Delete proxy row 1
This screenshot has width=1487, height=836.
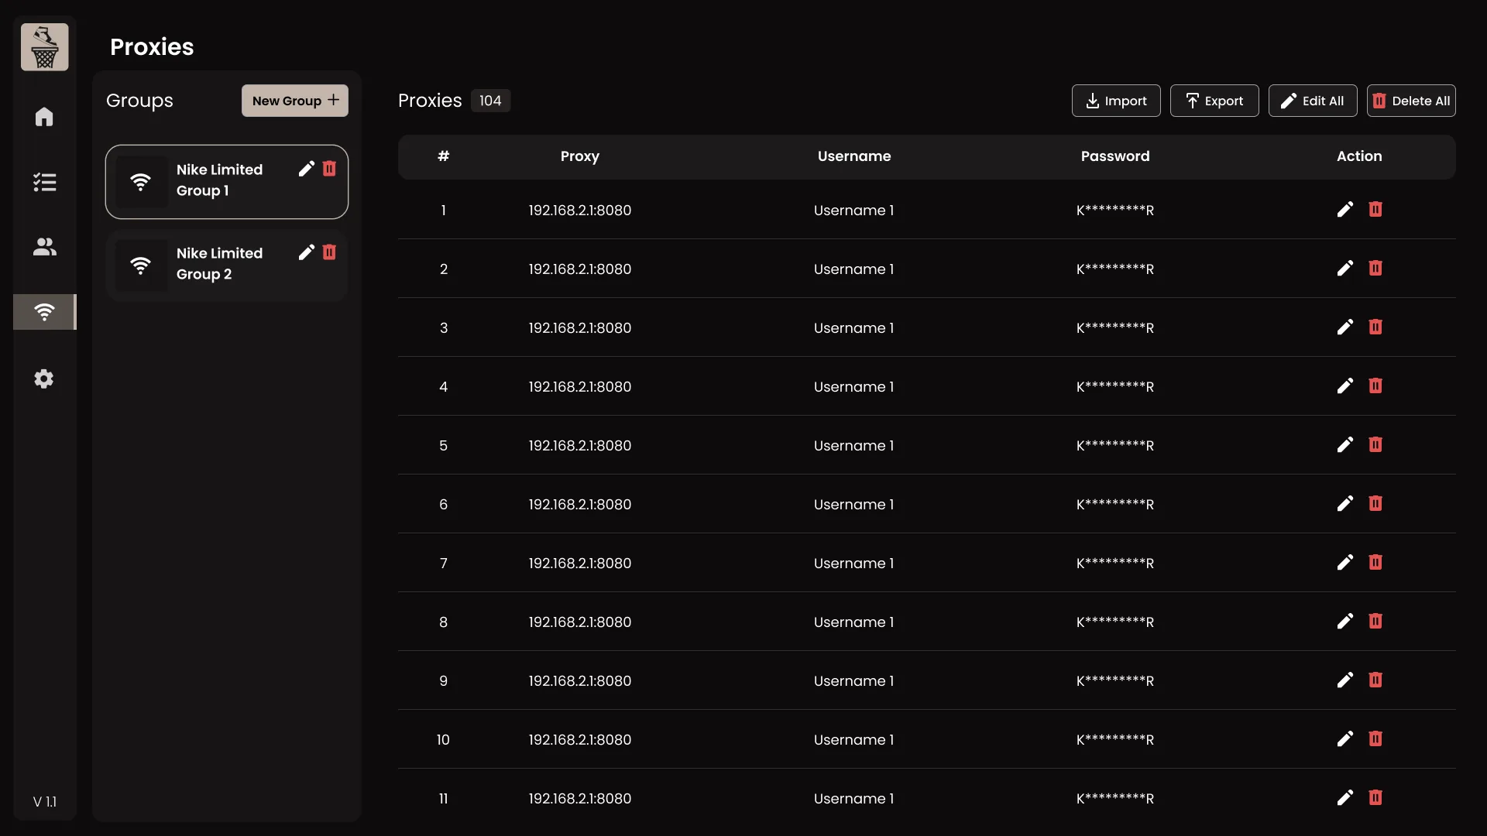[1375, 210]
